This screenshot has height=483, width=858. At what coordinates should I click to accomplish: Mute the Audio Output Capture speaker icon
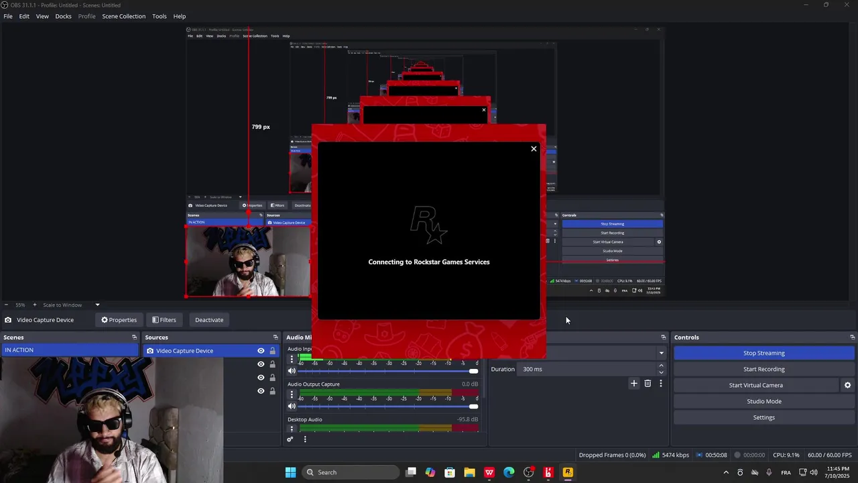coord(292,406)
